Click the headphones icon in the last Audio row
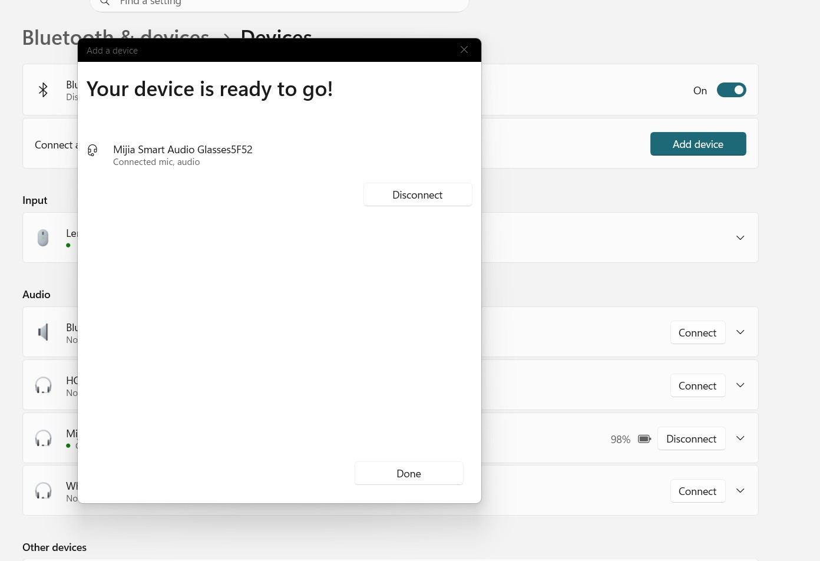This screenshot has height=561, width=820. pos(43,491)
